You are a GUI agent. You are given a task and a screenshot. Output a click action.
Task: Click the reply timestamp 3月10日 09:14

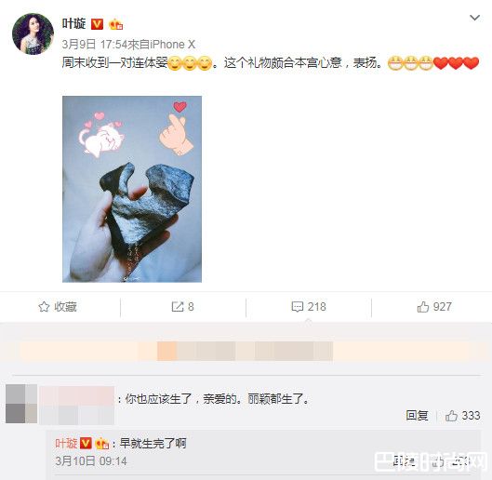click(x=91, y=461)
